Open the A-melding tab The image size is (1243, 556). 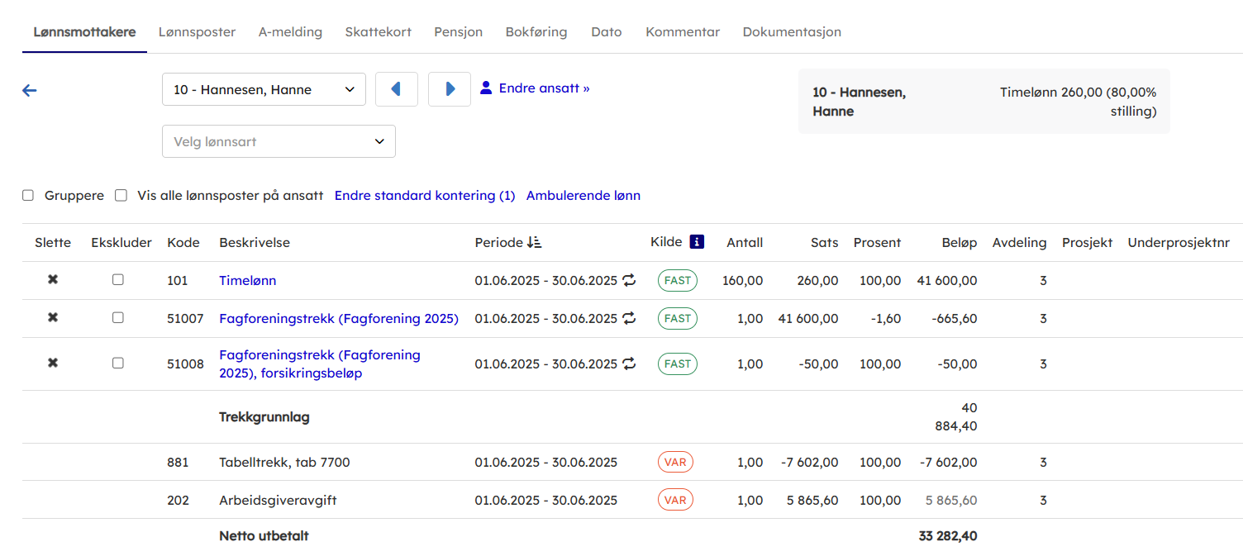pyautogui.click(x=290, y=32)
